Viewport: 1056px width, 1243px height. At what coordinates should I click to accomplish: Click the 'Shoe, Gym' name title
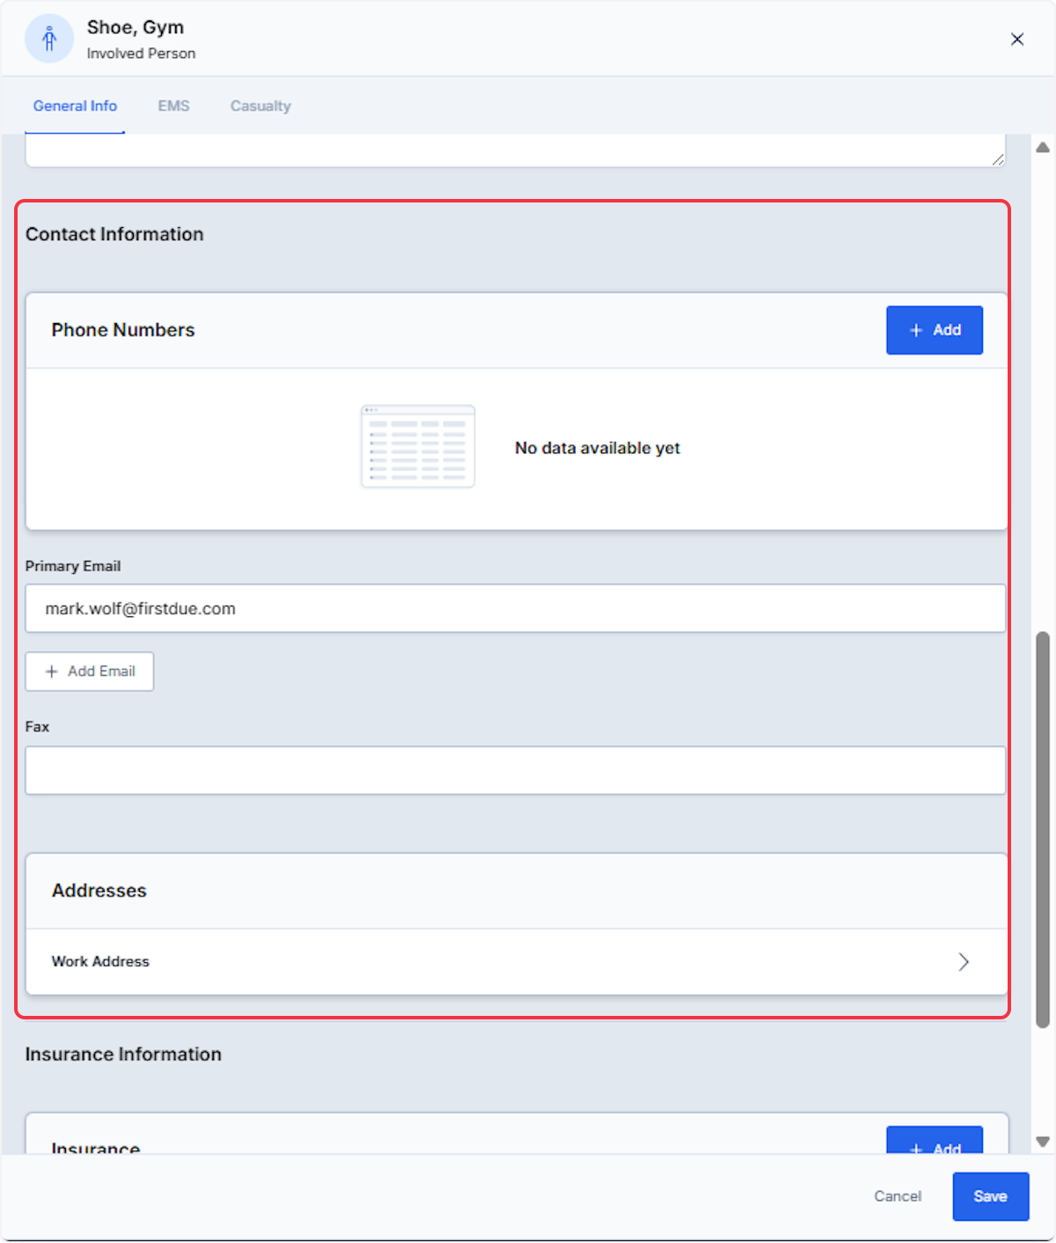pos(136,28)
